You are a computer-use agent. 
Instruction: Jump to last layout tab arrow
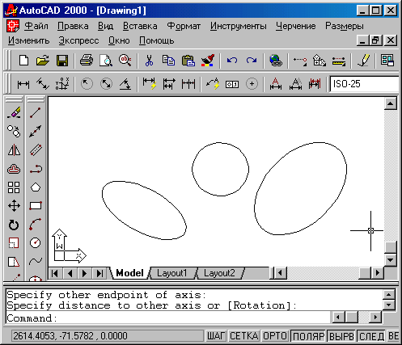coord(99,273)
